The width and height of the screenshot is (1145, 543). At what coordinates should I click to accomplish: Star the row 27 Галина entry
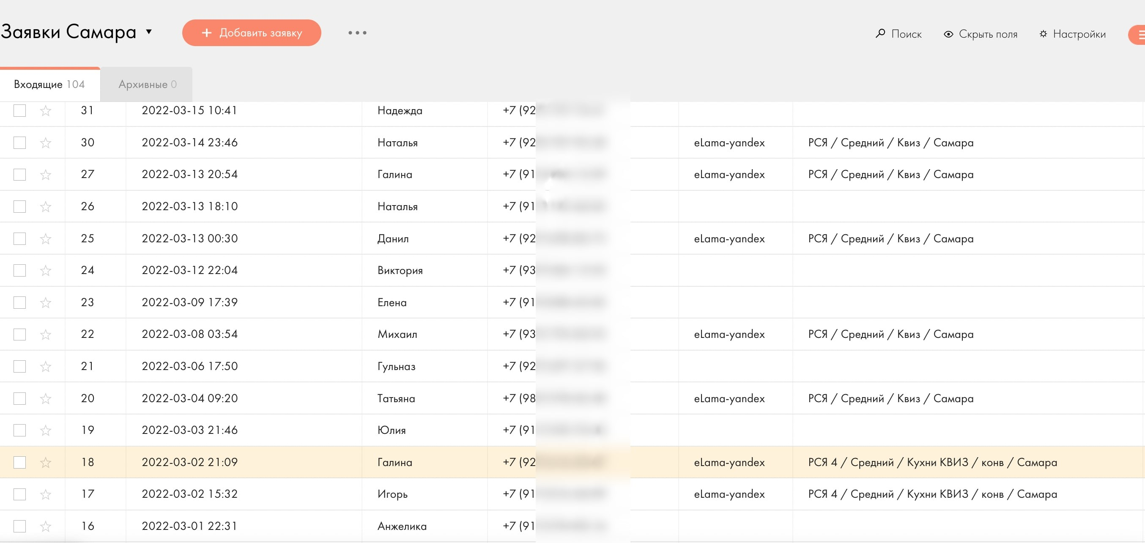(x=45, y=175)
